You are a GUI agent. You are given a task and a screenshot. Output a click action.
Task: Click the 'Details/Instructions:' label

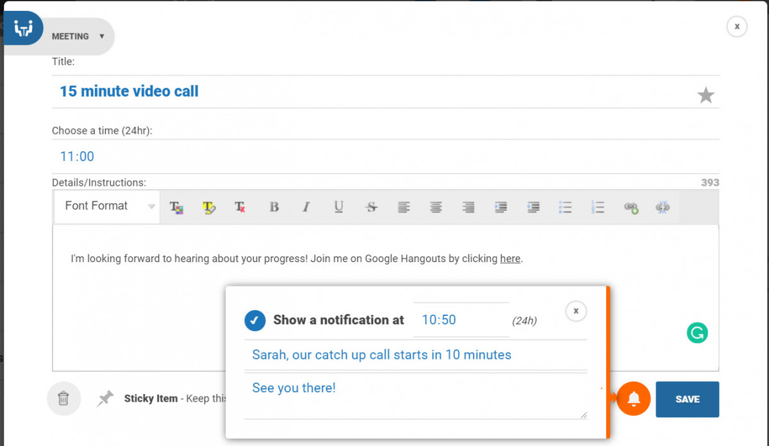point(99,183)
